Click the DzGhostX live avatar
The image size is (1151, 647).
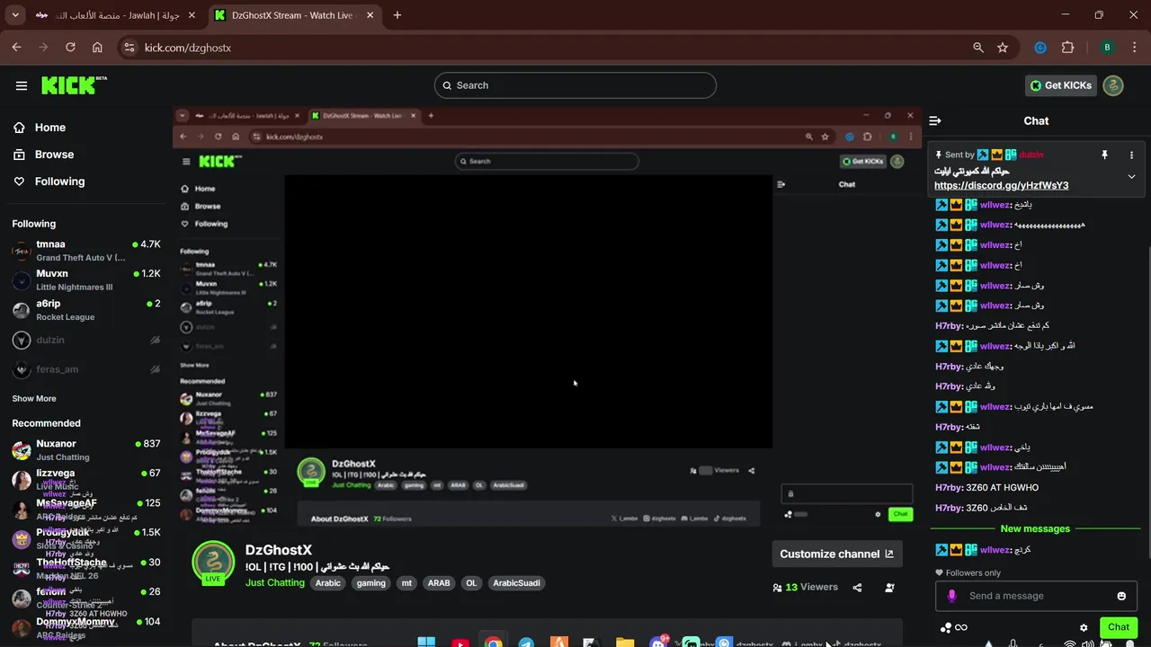pos(213,563)
